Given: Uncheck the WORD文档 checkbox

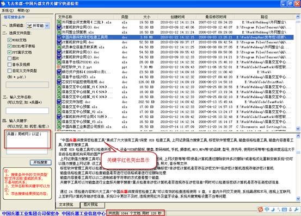Looking at the screenshot, I should coord(10,40).
